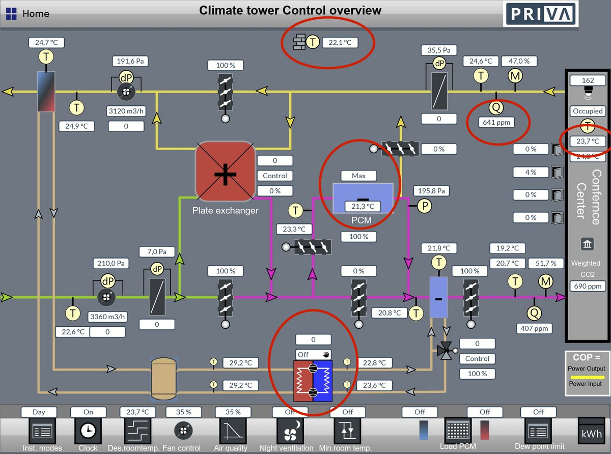This screenshot has width=611, height=454.
Task: Select the supply CO2 sensor Q above 407 ppm
Action: pyautogui.click(x=534, y=313)
